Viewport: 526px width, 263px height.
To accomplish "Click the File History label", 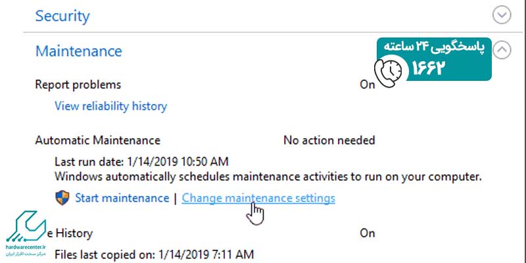I will tap(70, 233).
